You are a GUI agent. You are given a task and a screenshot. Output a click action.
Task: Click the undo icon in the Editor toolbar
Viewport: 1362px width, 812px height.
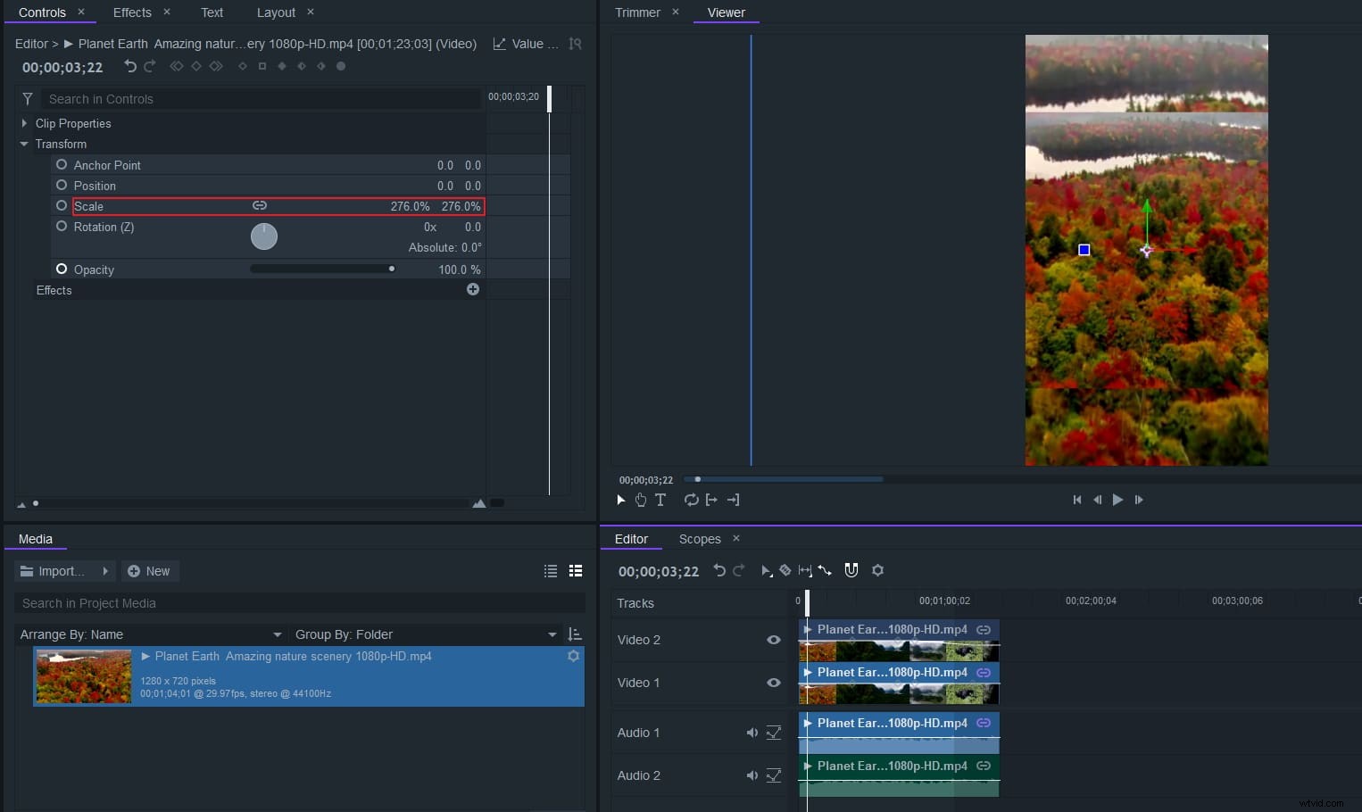(720, 570)
